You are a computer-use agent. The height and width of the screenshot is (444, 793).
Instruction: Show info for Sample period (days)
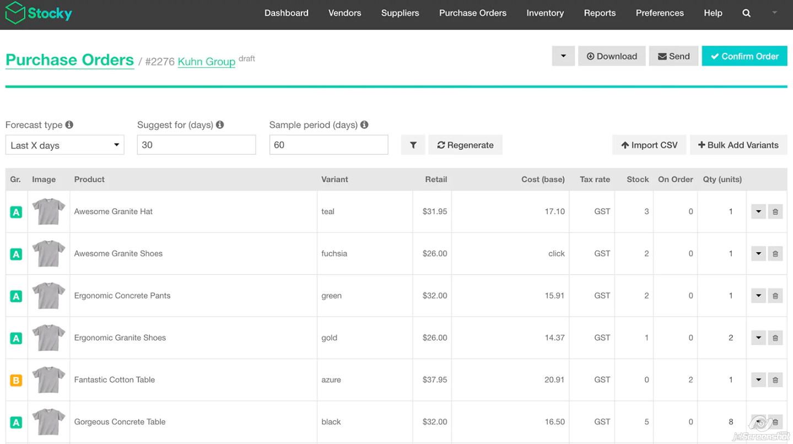364,125
